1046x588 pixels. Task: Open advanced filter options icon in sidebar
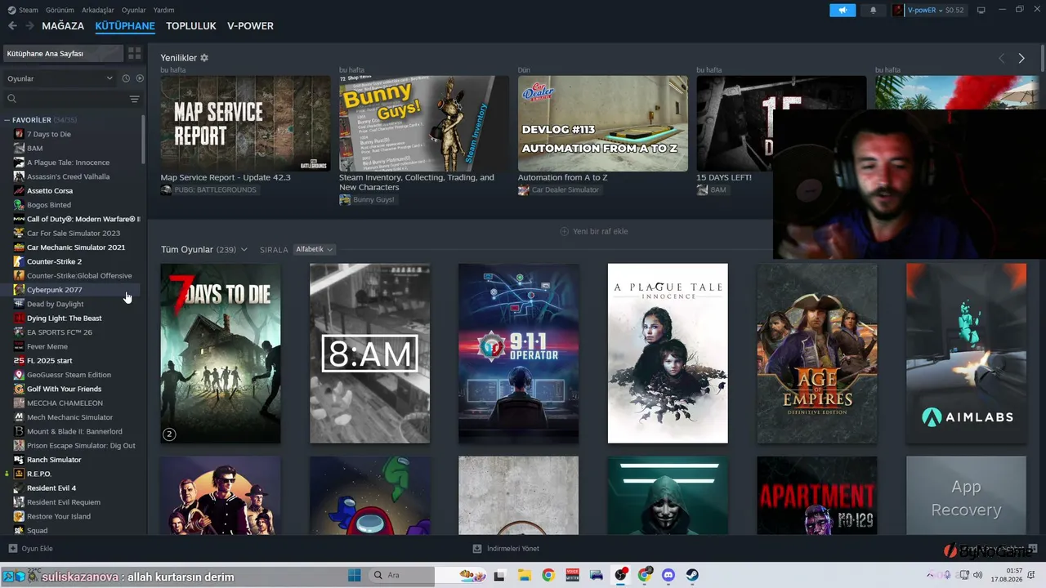[135, 99]
